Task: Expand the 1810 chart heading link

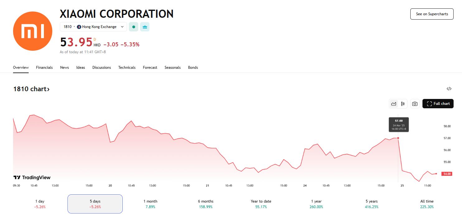Action: tap(31, 89)
